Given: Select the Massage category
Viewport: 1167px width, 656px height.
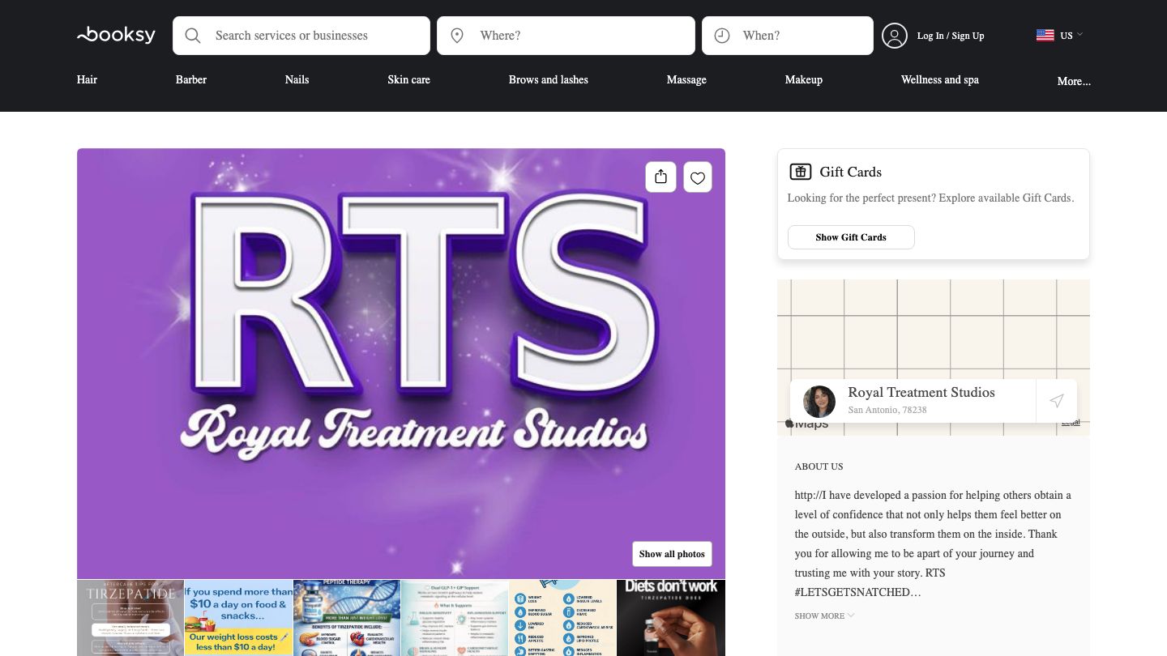Looking at the screenshot, I should [686, 79].
